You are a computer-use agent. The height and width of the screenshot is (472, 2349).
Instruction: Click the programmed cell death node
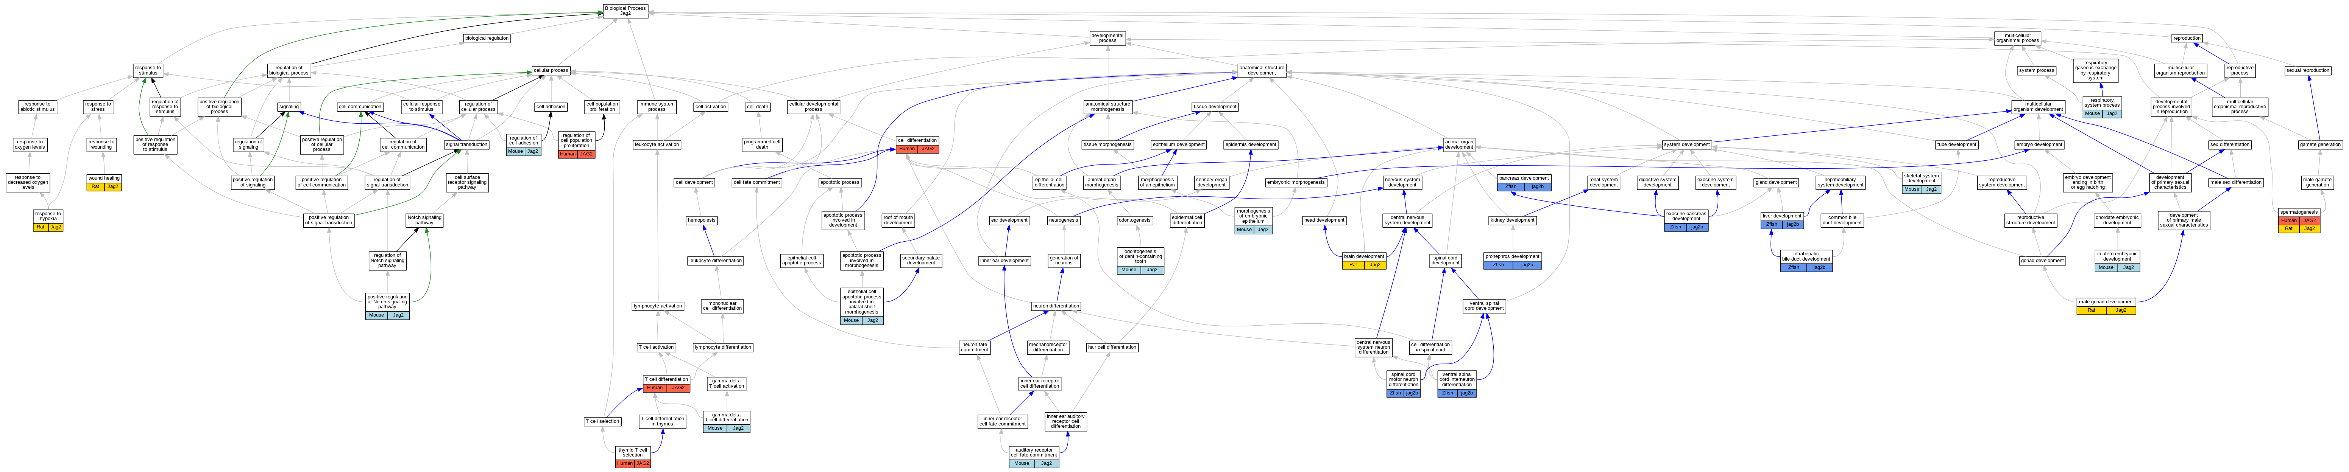[x=762, y=144]
